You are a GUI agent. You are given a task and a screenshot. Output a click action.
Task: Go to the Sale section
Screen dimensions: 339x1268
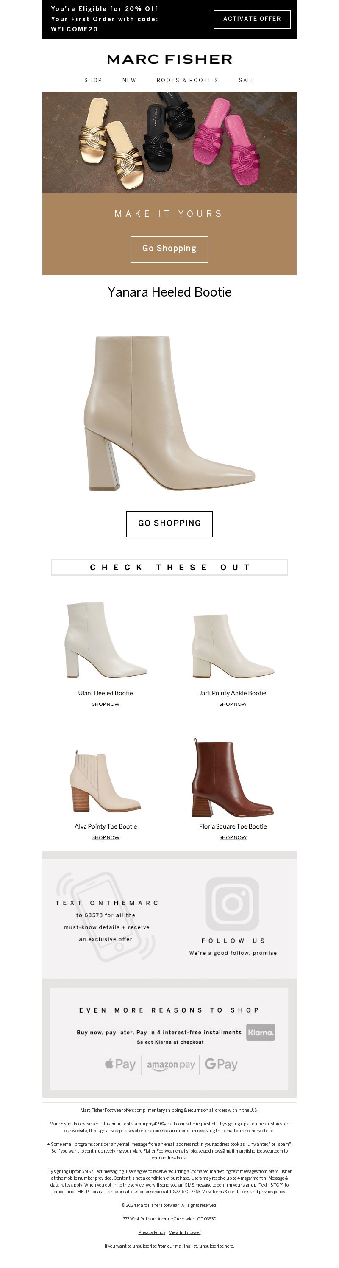click(247, 80)
